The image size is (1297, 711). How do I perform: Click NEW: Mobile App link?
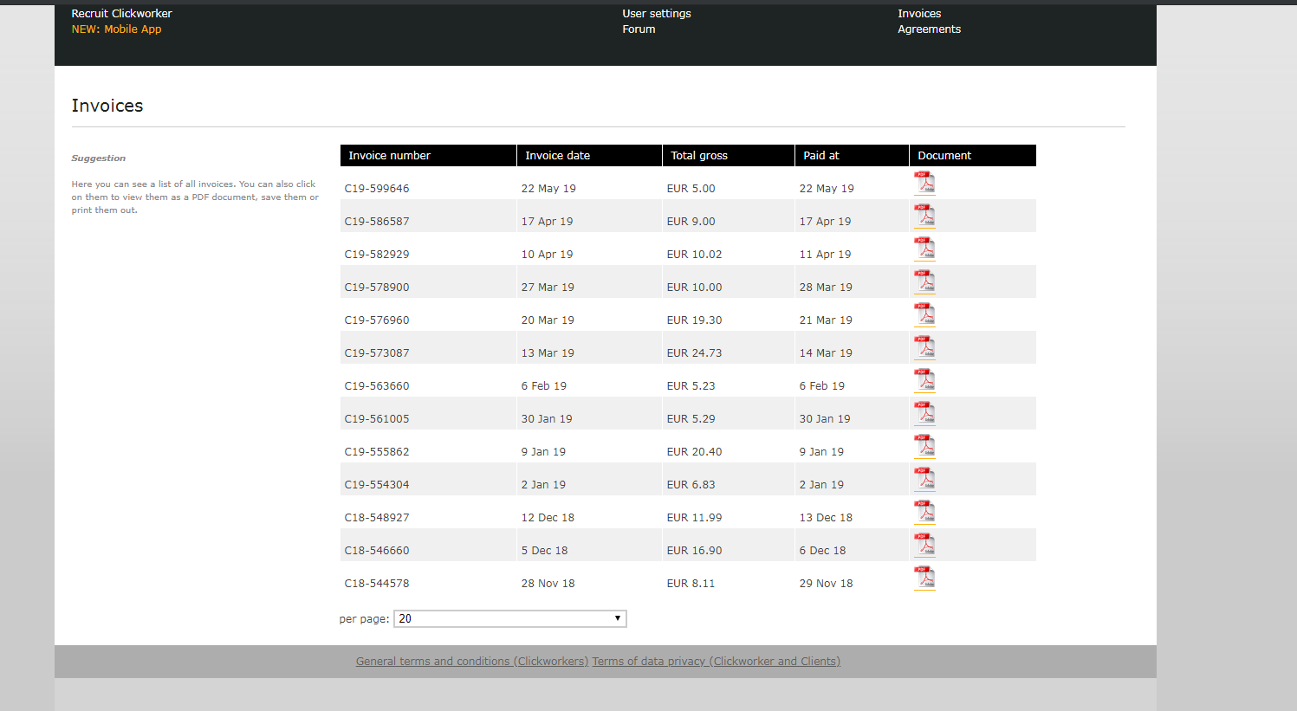click(x=116, y=29)
